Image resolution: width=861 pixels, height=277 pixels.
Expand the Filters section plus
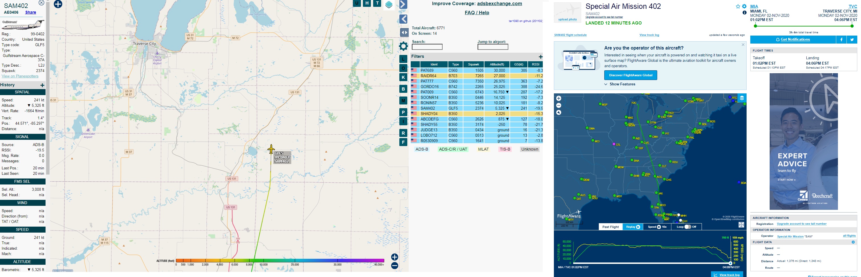[541, 57]
